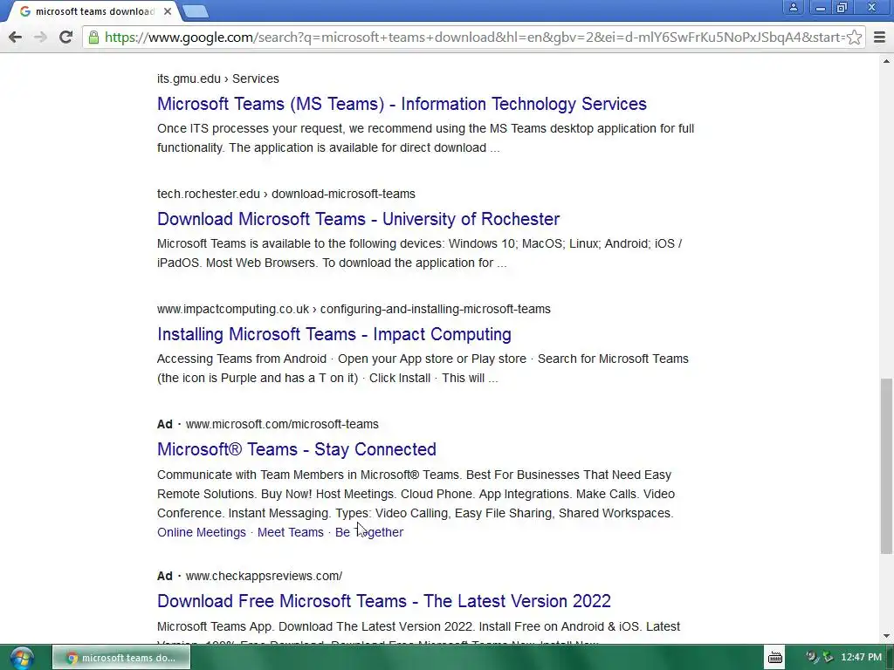Select the Chrome taskbar button
The image size is (894, 670).
coord(120,658)
